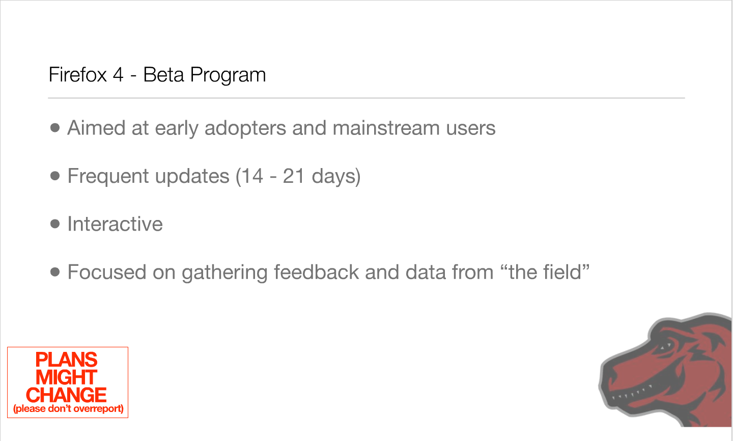
Task: Click the word "Firefox" in the title
Action: 77,75
